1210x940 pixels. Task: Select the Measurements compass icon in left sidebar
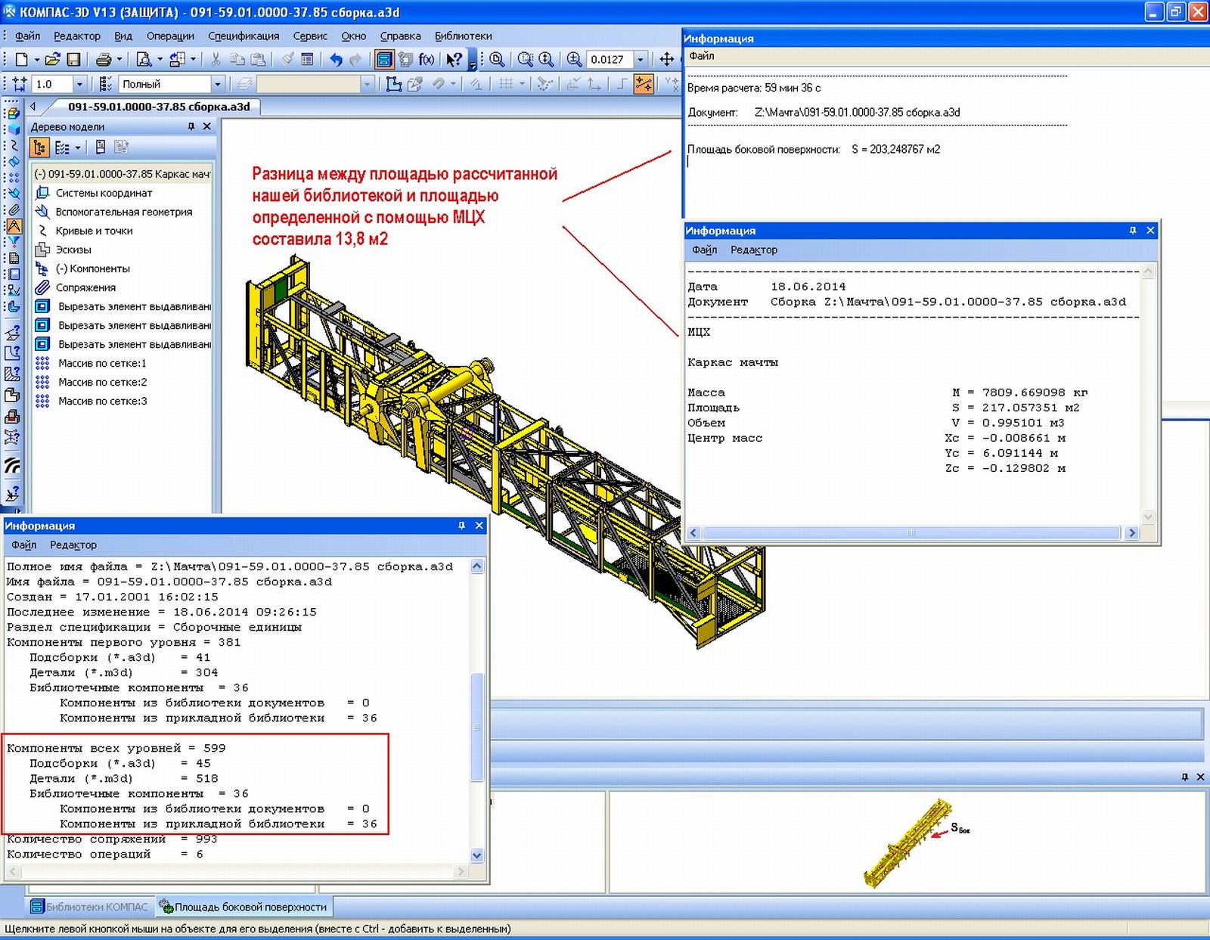click(14, 226)
